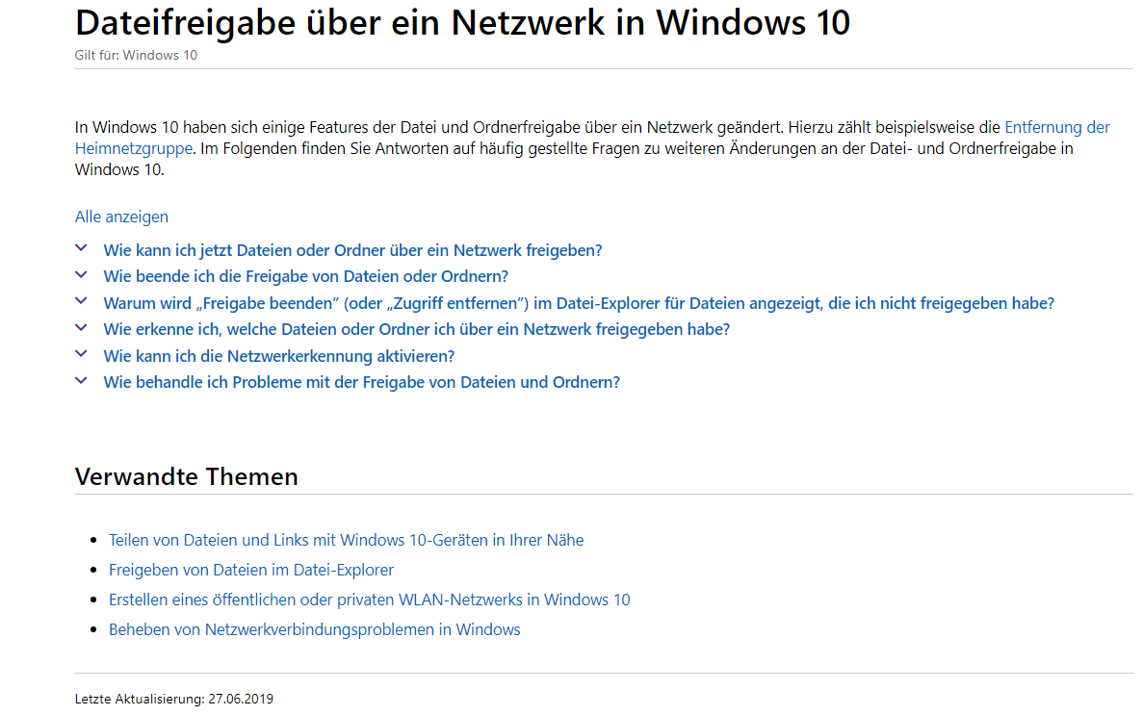The height and width of the screenshot is (715, 1143).
Task: Expand chevron beside Netzwerkerkennung aktivieren question
Action: (x=81, y=354)
